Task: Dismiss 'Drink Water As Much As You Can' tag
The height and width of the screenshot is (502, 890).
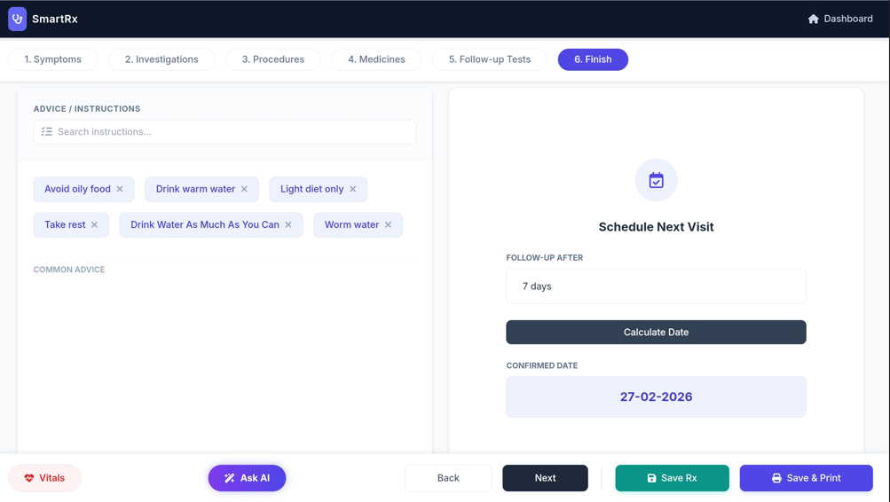Action: [288, 225]
